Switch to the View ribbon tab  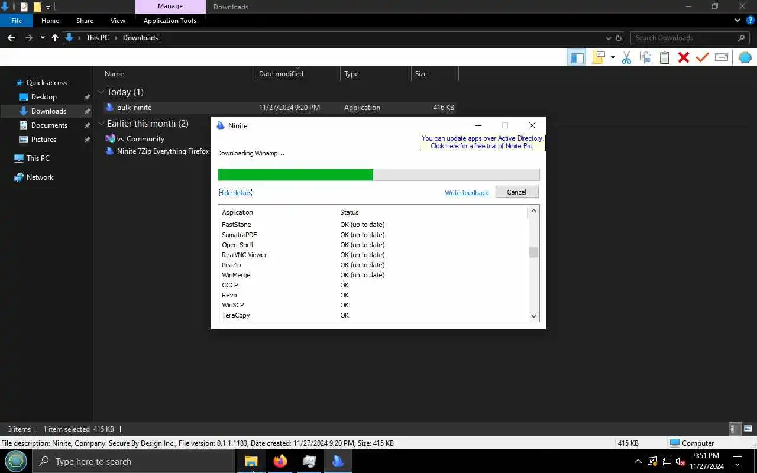[x=118, y=21]
